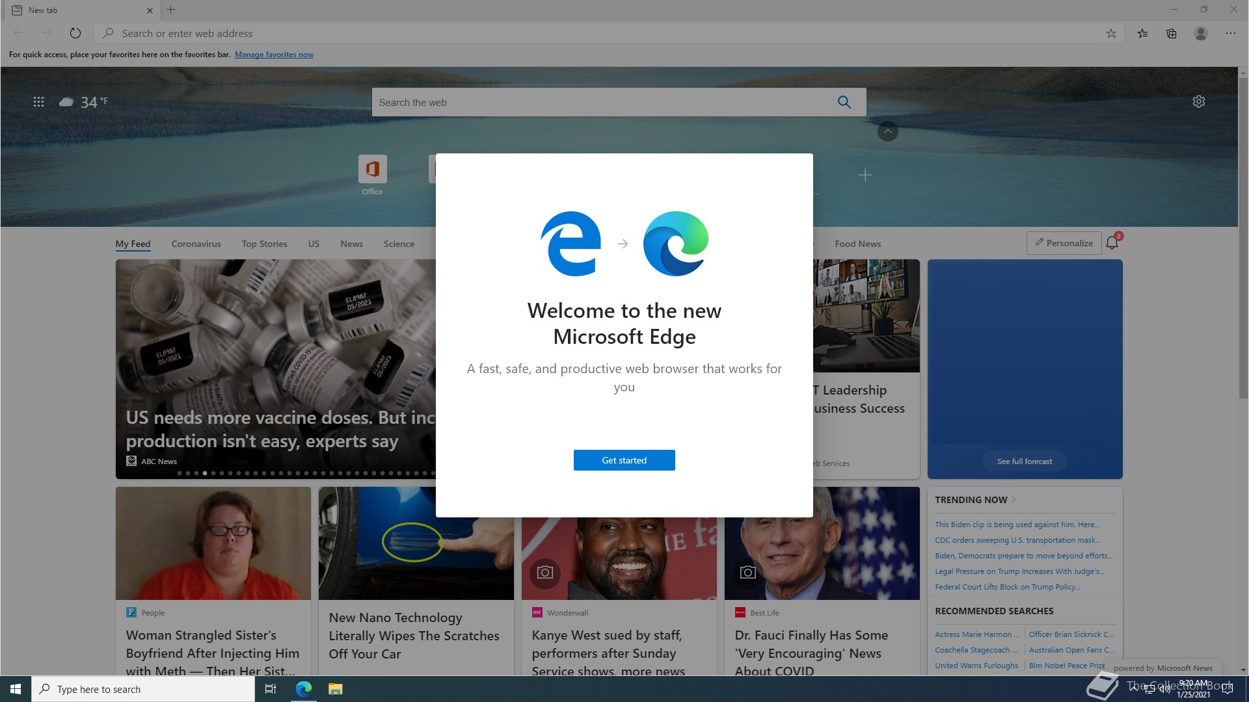The image size is (1249, 702).
Task: Click the page vertical scrollbar
Action: tap(1243, 238)
